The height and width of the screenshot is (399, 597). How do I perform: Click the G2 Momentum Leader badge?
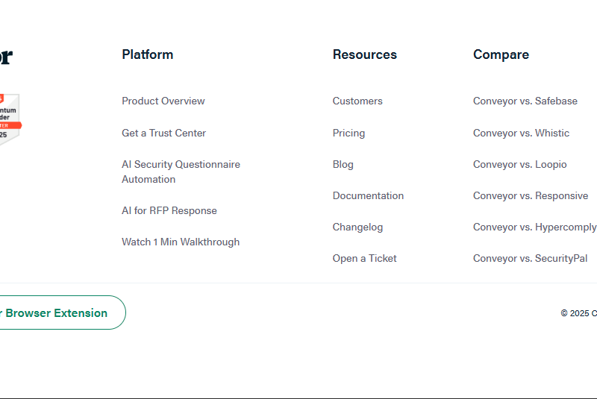[9, 118]
